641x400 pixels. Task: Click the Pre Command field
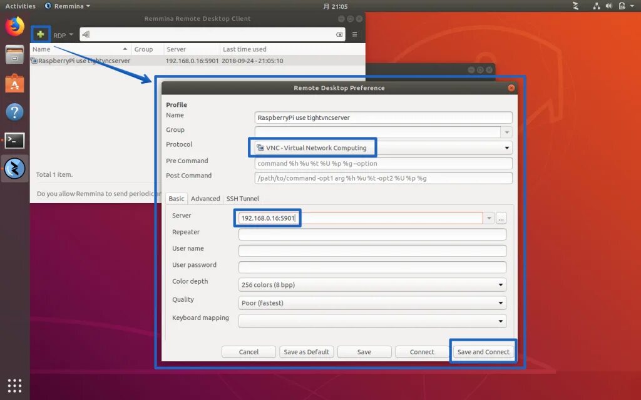point(383,163)
